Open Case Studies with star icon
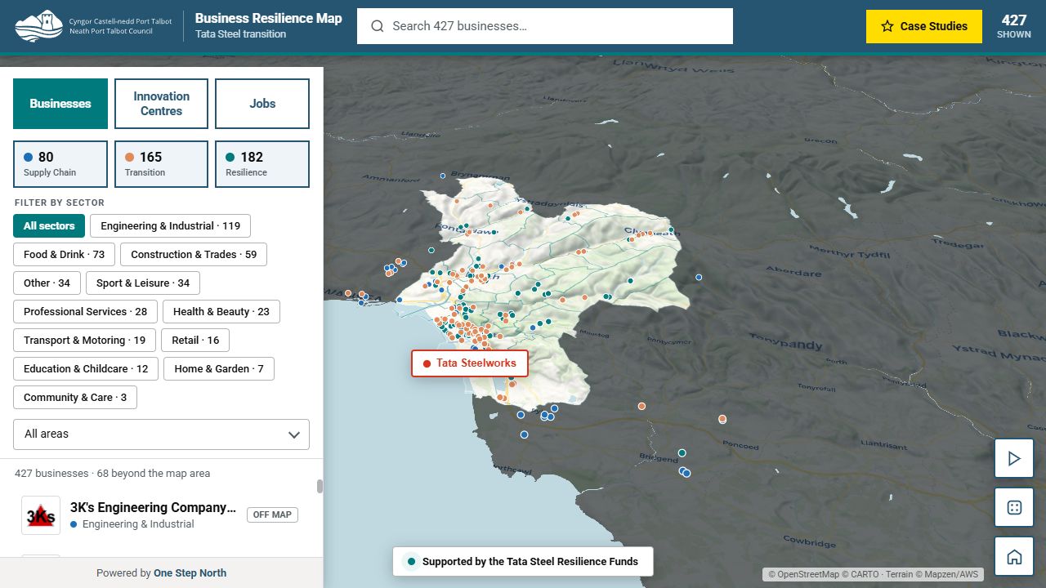This screenshot has width=1046, height=588. point(924,26)
